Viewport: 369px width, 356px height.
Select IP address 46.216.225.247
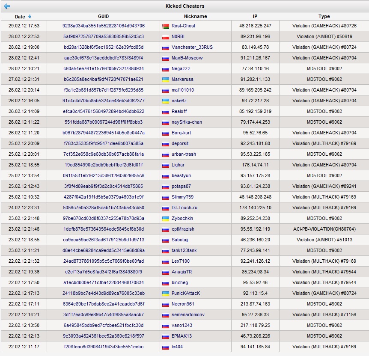click(x=255, y=26)
